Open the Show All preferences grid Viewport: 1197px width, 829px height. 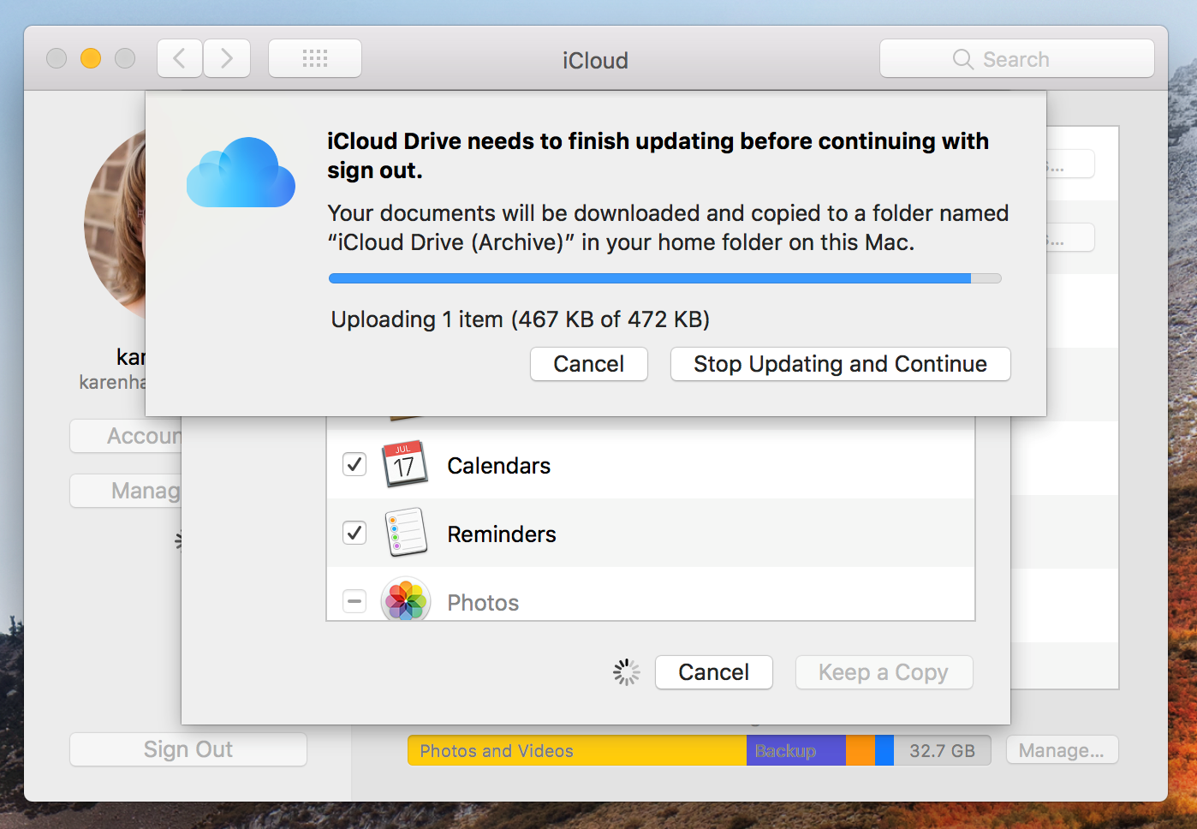coord(314,57)
